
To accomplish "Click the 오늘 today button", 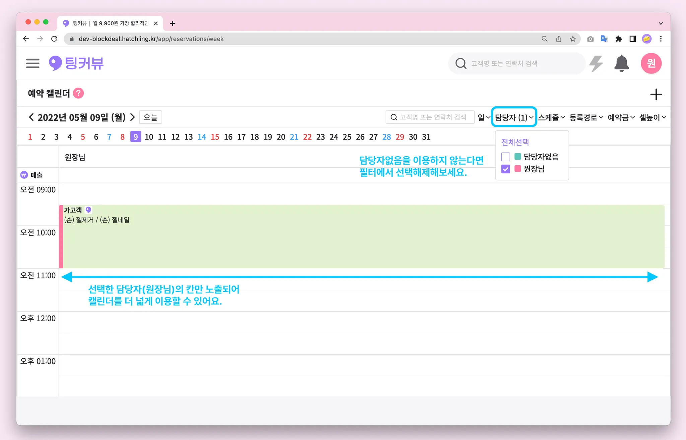I will coord(150,117).
